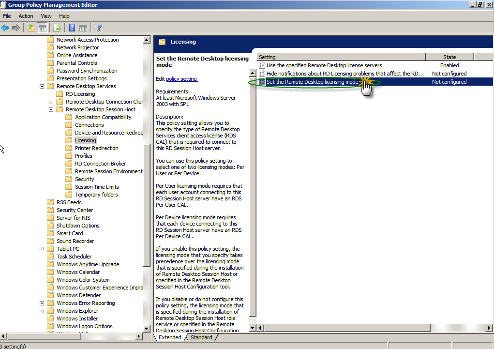
Task: Collapse the Remote Desktop Session Host node
Action: pos(51,109)
